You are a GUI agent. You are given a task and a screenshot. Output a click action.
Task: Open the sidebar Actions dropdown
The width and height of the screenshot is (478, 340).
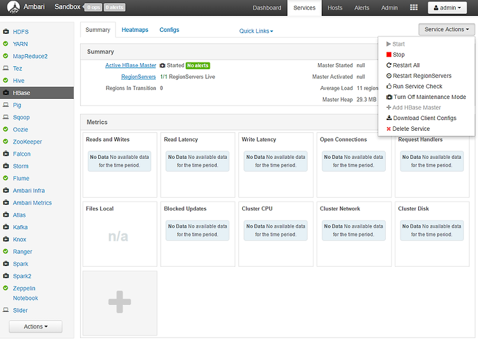point(36,327)
